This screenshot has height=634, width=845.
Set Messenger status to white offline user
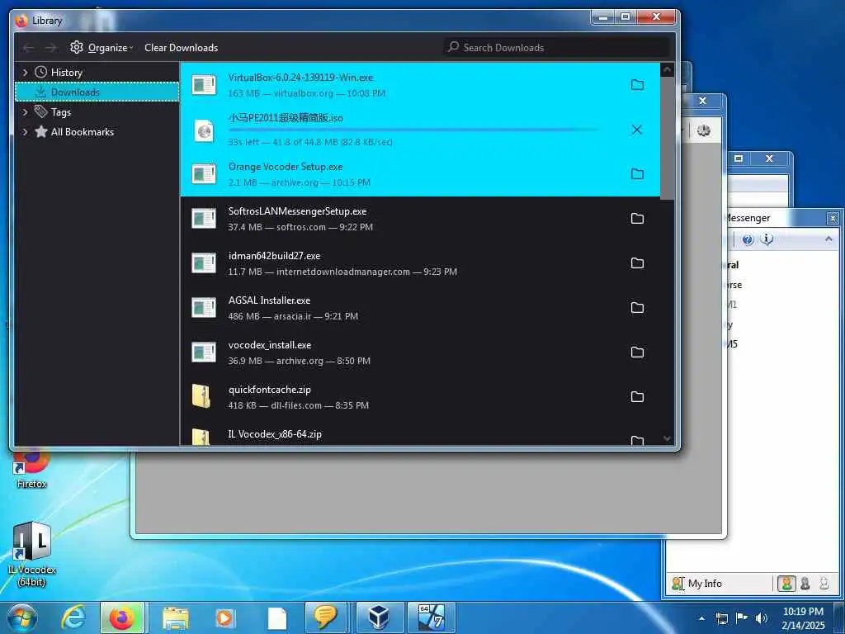click(824, 584)
